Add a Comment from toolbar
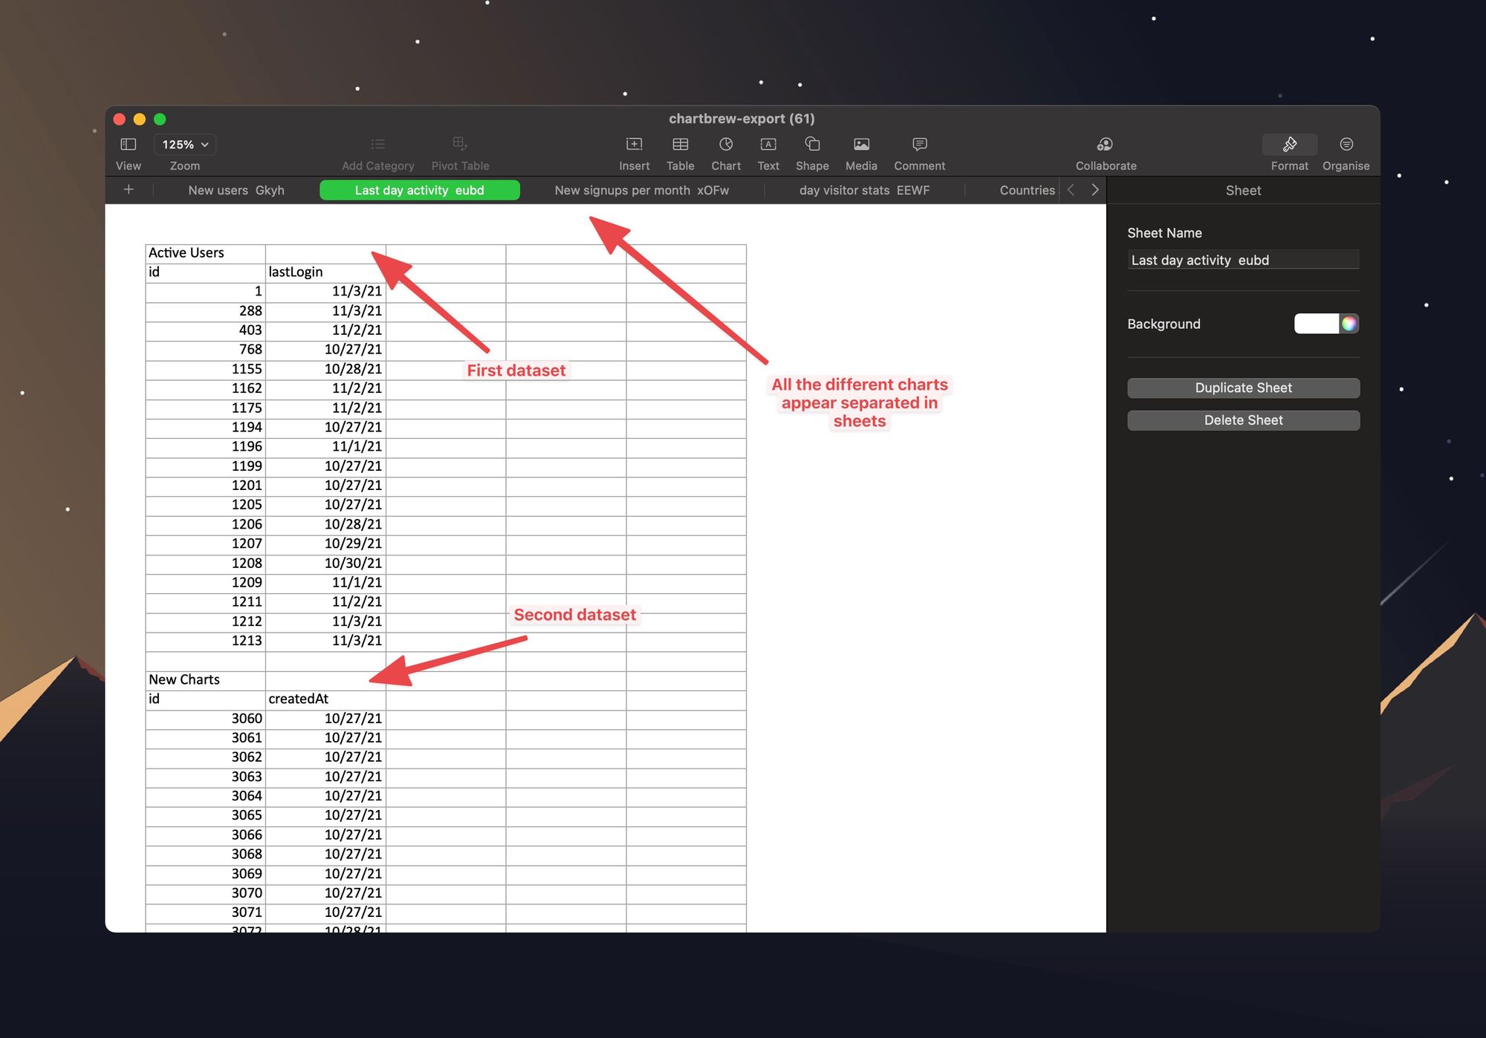Screen dimensions: 1486x1038 (919, 144)
